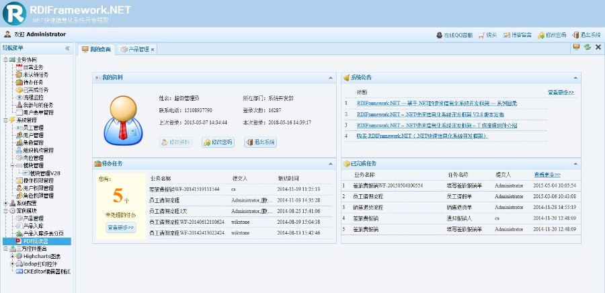Switch to the 我的桌面 tab
The width and height of the screenshot is (605, 293).
coord(96,49)
